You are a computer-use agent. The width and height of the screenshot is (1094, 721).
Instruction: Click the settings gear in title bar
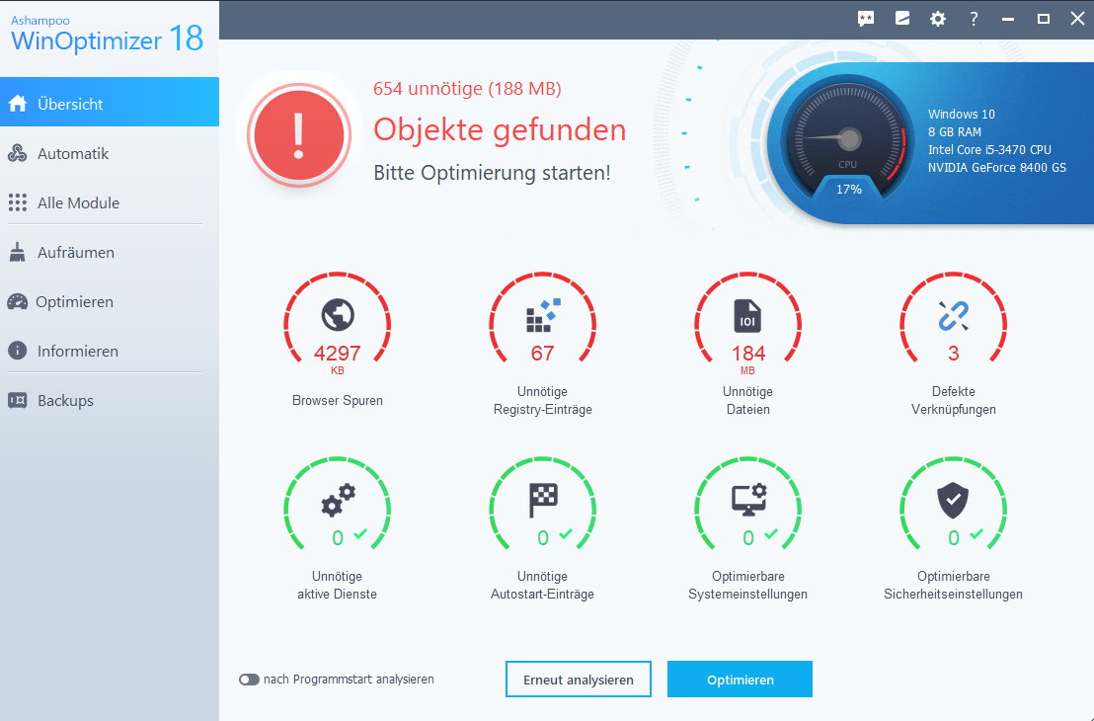(x=938, y=19)
